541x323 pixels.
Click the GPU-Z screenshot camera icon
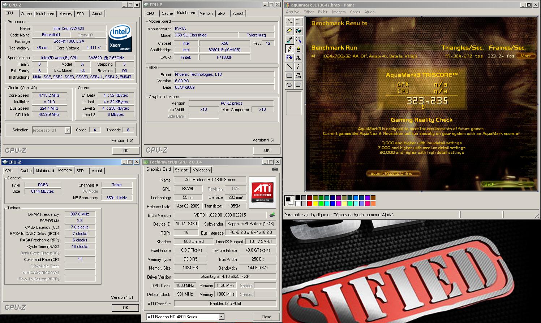[x=275, y=169]
